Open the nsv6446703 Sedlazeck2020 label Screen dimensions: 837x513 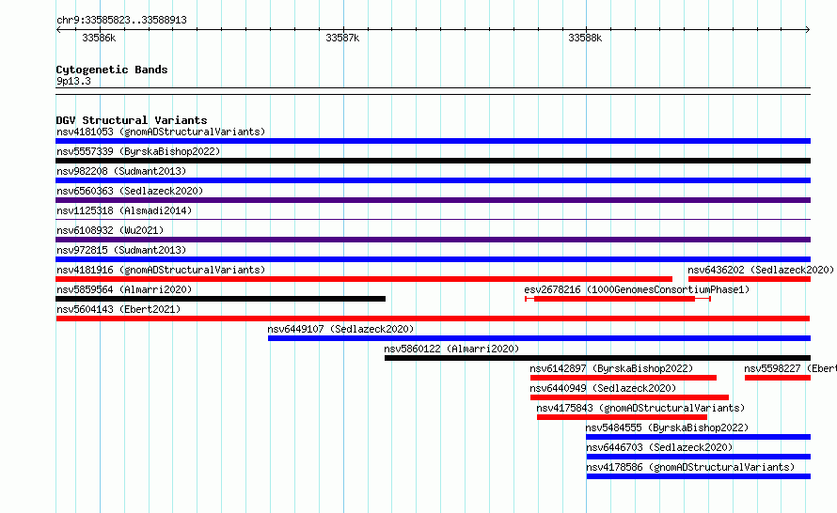(659, 447)
